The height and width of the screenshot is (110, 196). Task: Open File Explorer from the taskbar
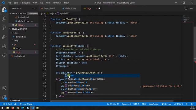[x=8, y=108]
